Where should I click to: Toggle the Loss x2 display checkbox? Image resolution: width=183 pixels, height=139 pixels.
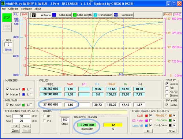[167, 84]
